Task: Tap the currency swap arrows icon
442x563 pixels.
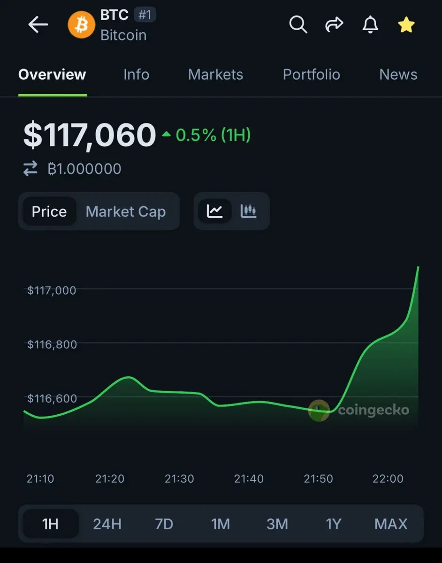Action: [30, 169]
